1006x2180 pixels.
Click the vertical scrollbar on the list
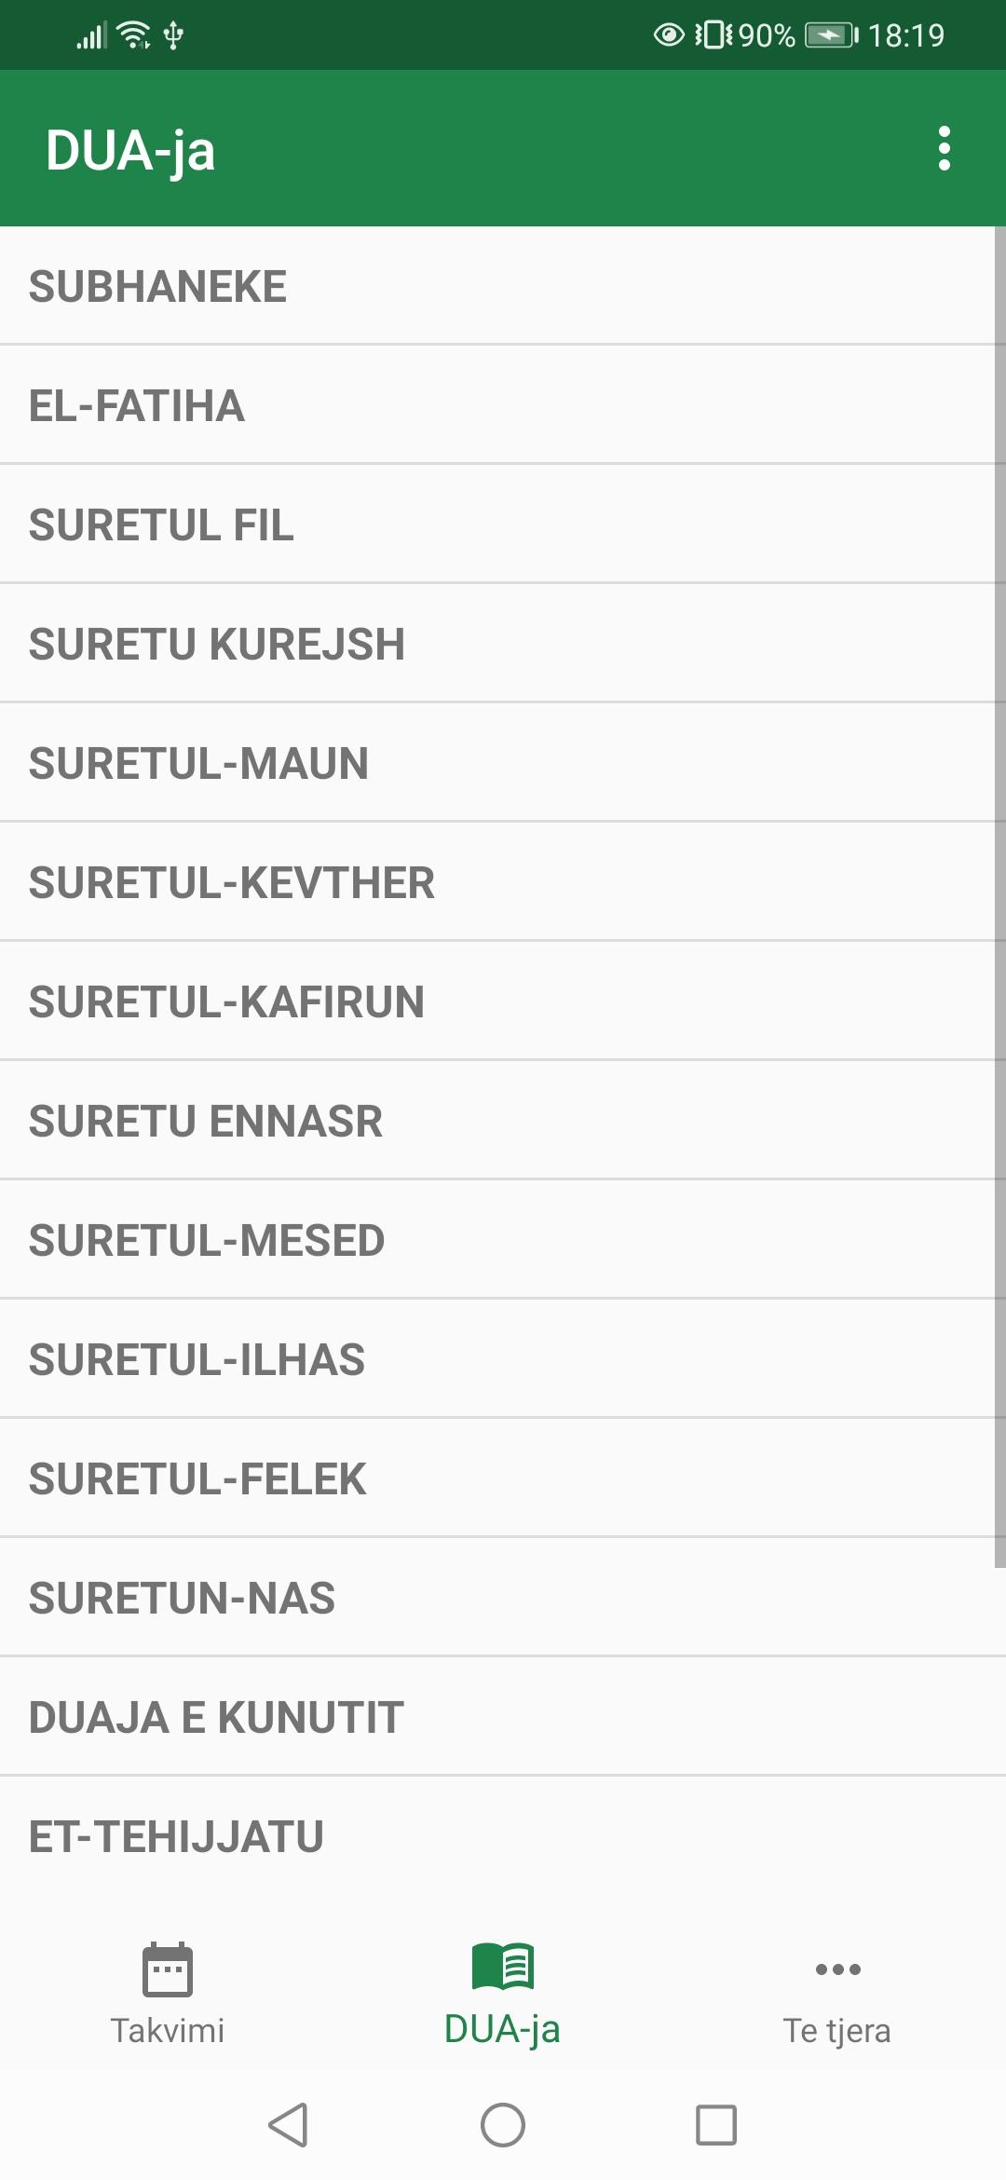pos(999,894)
